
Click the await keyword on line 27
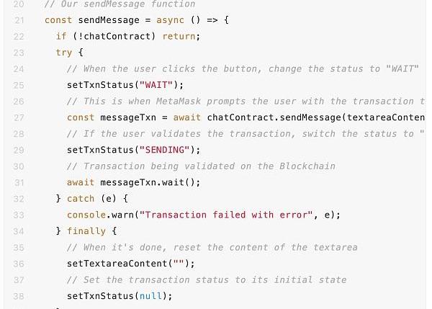coord(186,117)
